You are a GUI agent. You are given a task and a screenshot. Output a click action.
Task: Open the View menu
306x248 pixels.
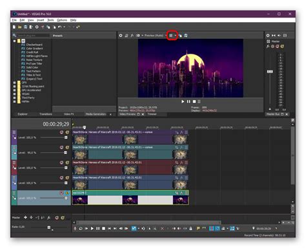(x=31, y=20)
